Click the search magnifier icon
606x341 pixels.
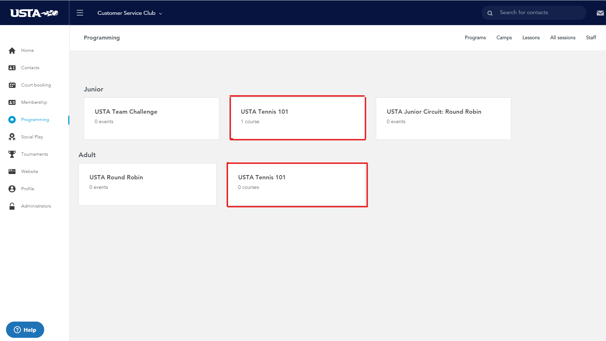(x=490, y=13)
